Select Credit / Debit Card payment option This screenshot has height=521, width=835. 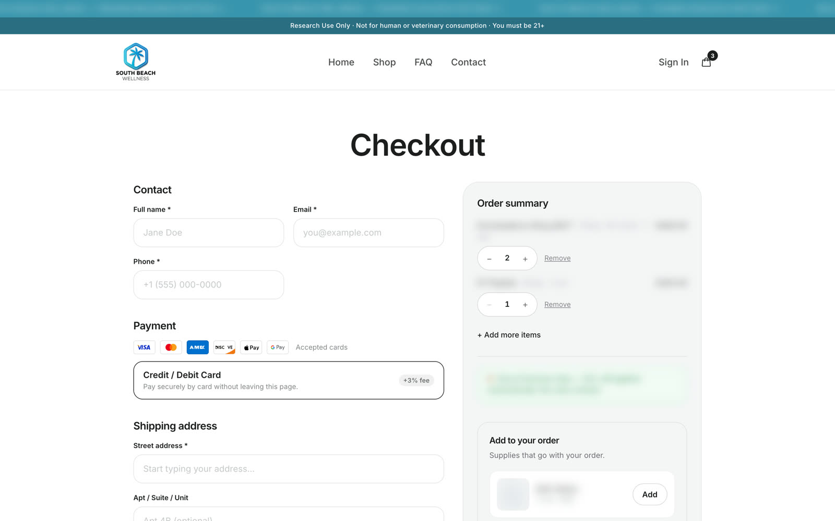coord(289,380)
